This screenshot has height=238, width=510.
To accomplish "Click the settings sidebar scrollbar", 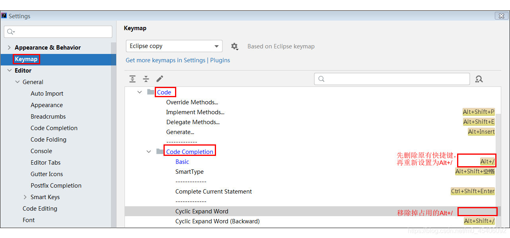I will (x=113, y=135).
